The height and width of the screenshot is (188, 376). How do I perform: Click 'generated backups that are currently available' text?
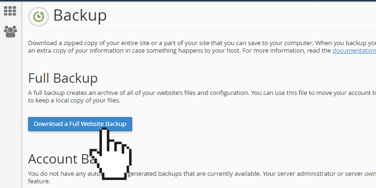click(x=188, y=173)
